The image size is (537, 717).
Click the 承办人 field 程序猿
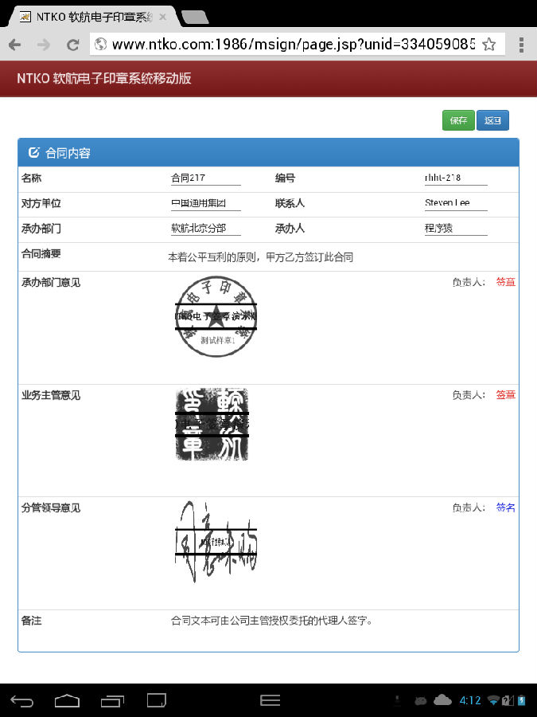456,229
